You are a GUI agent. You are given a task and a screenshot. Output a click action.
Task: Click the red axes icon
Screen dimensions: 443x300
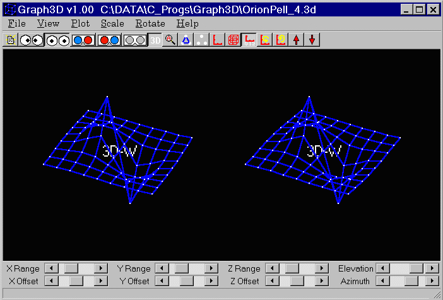tap(218, 40)
